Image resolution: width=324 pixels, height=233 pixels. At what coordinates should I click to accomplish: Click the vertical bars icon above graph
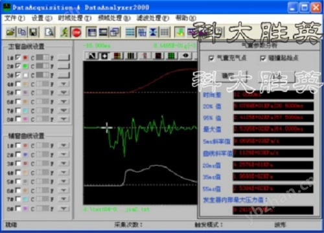(131, 56)
